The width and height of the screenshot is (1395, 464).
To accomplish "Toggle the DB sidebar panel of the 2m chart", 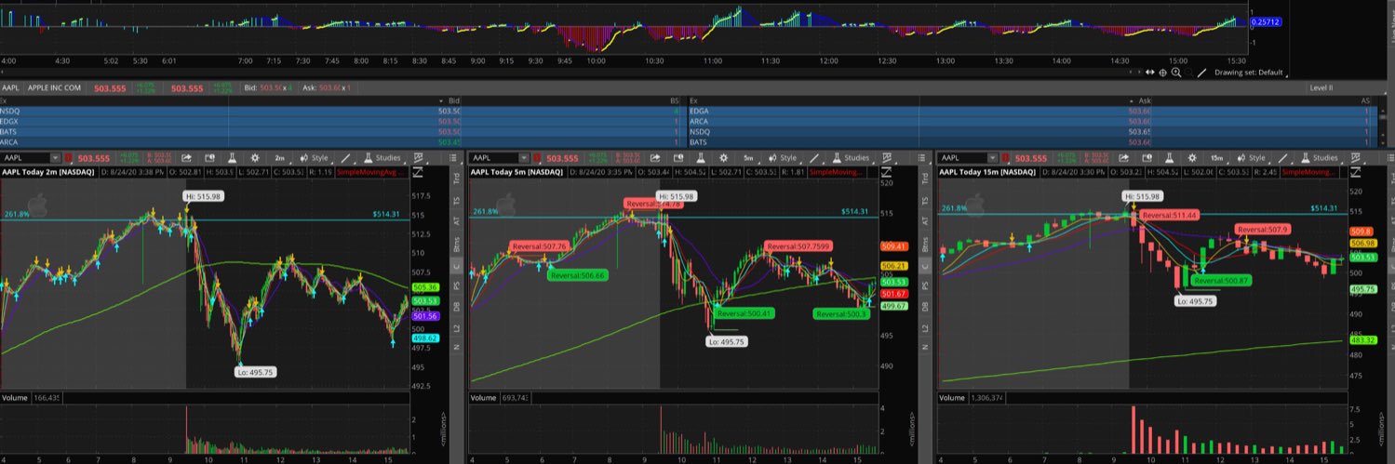I will 455,305.
